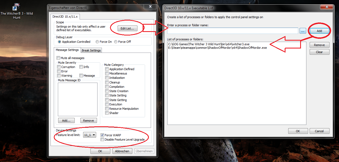Enable Disable Feature Level Upgrade checkbox
The height and width of the screenshot is (162, 339).
(102, 140)
